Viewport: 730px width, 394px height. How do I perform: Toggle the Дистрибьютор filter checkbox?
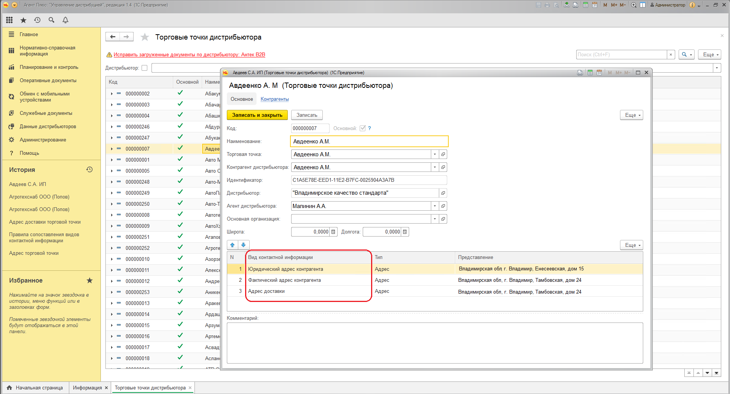(x=144, y=68)
